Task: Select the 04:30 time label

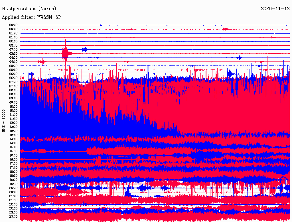Action: [13, 62]
